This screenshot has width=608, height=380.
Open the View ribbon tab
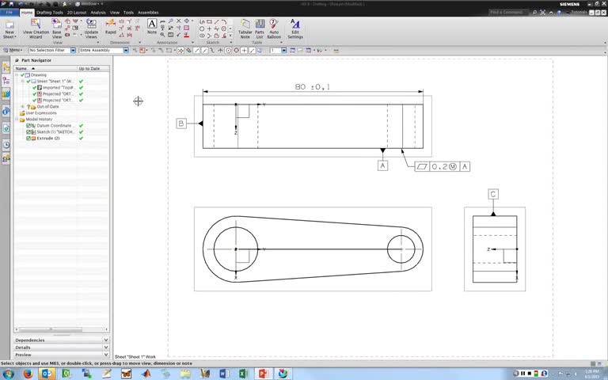click(x=114, y=13)
